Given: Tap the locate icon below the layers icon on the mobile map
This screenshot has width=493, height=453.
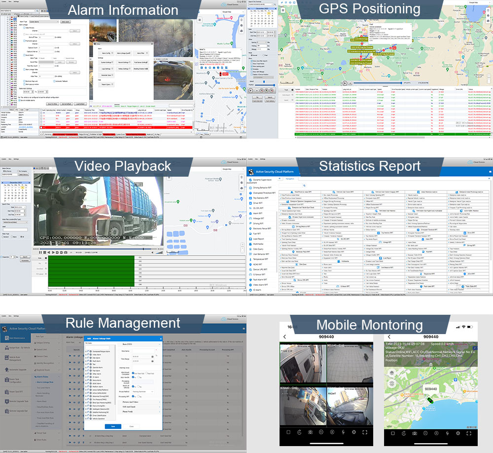Looking at the screenshot, I should point(392,383).
